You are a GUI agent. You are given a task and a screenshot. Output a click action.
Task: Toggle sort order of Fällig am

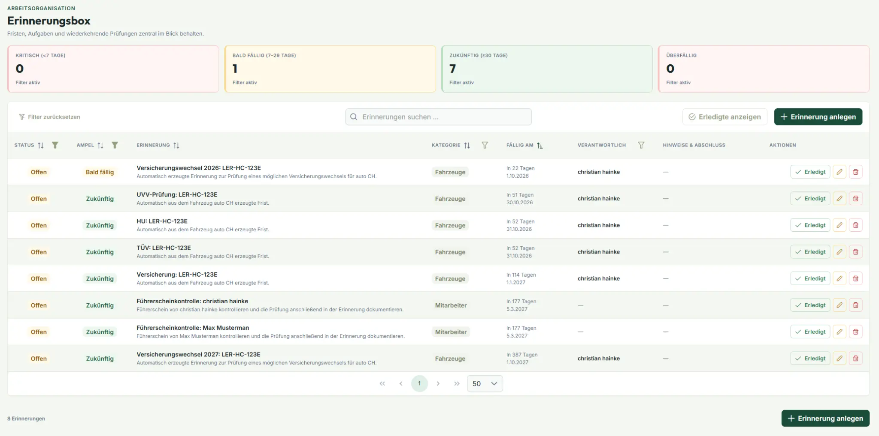click(x=540, y=145)
